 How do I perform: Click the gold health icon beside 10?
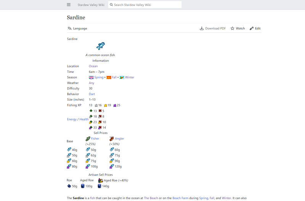click(x=100, y=122)
